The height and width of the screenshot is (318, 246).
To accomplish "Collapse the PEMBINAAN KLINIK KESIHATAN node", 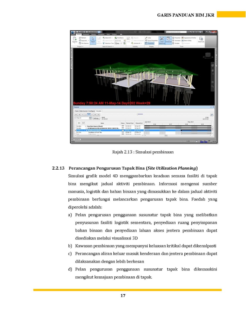I will [86, 128].
